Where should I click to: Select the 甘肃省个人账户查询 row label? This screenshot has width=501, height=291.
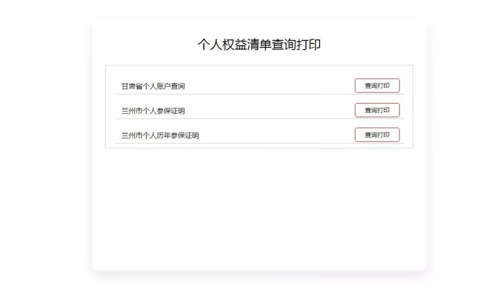(x=153, y=87)
